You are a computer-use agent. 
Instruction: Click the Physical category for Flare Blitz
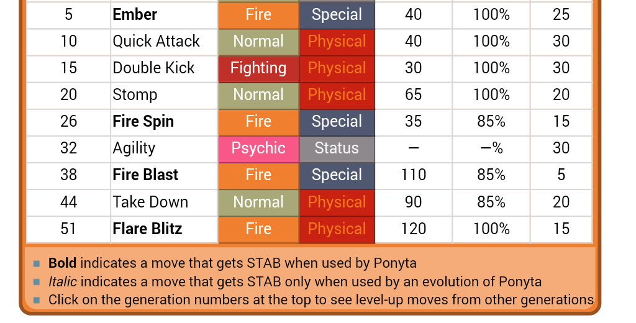click(x=337, y=229)
